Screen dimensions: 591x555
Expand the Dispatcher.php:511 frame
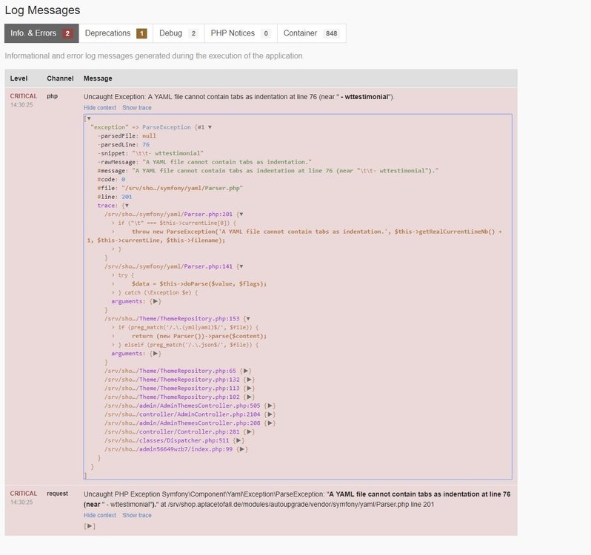click(x=238, y=440)
